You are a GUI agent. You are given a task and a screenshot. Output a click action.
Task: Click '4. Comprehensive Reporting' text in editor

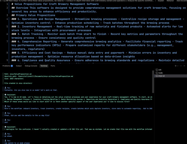[37, 41]
